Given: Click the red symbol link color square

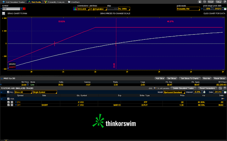Looking at the screenshot, I should (x=24, y=9).
